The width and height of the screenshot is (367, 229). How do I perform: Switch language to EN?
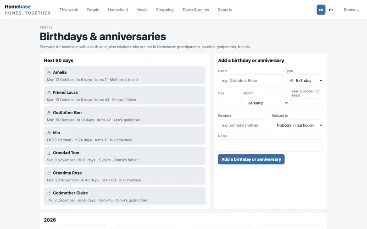(321, 10)
